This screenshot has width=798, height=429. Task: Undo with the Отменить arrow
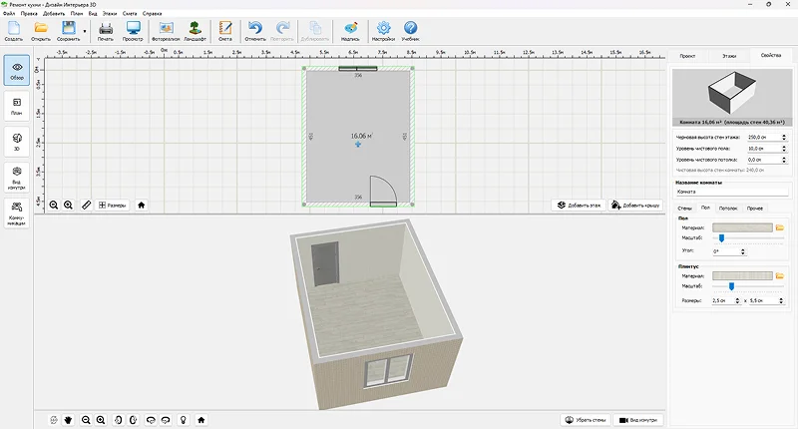point(255,31)
